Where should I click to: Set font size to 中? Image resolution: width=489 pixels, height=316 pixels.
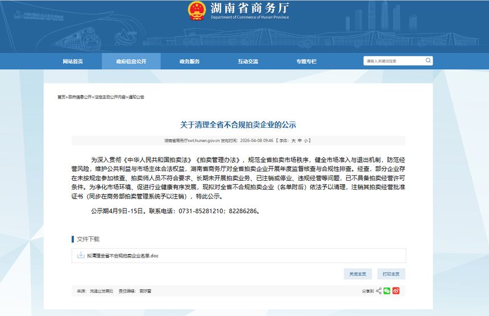pos(300,140)
